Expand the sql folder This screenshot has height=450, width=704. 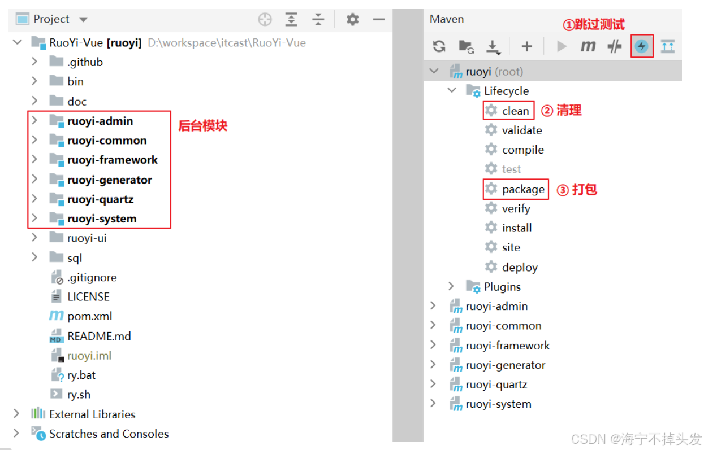point(34,257)
